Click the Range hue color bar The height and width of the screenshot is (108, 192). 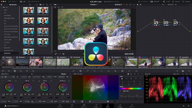pyautogui.click(x=131, y=89)
